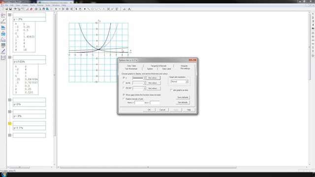Screen dimensions: 315x177
Task: Click the zoom out minus icon
Action: tap(60, 9)
